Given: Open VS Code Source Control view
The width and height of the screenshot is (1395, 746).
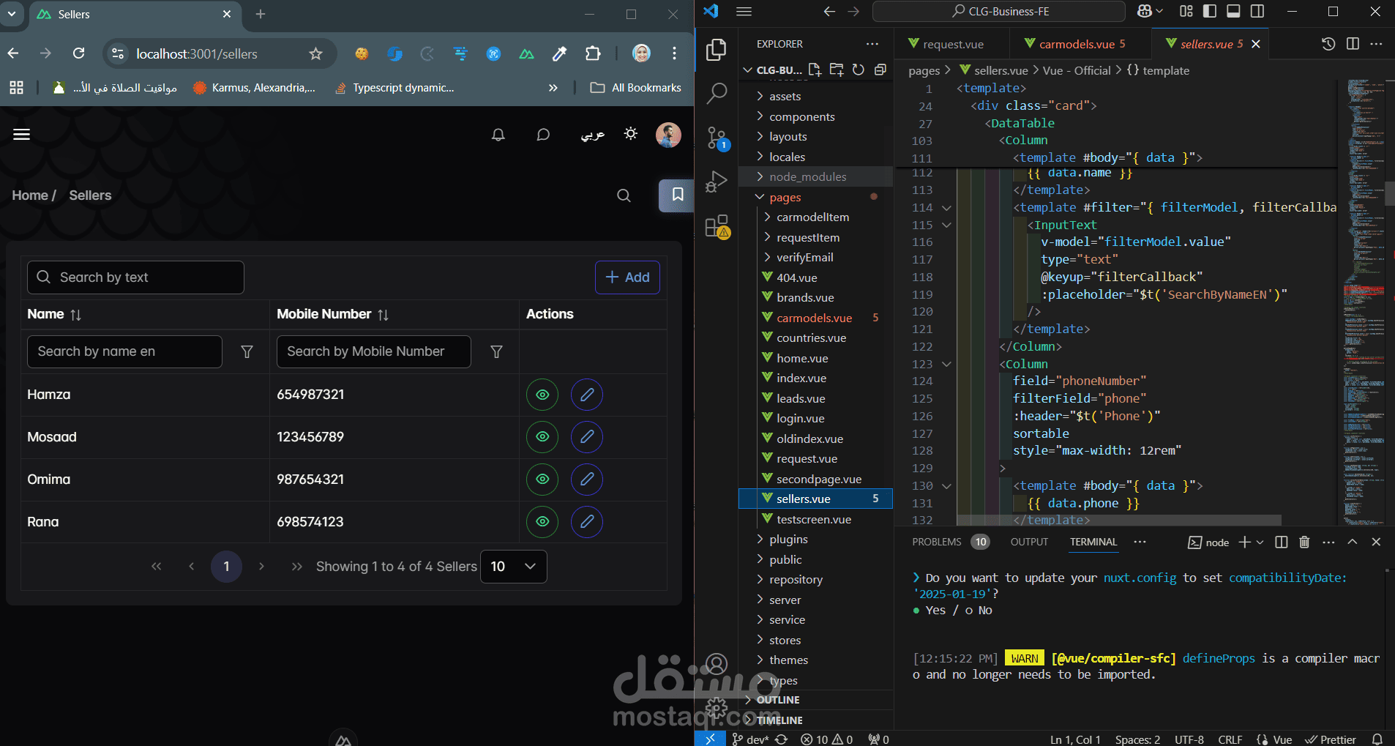Looking at the screenshot, I should click(717, 138).
